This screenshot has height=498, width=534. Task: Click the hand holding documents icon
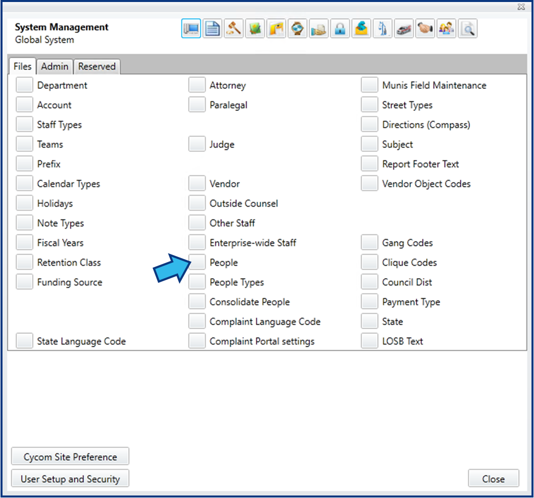pos(319,29)
